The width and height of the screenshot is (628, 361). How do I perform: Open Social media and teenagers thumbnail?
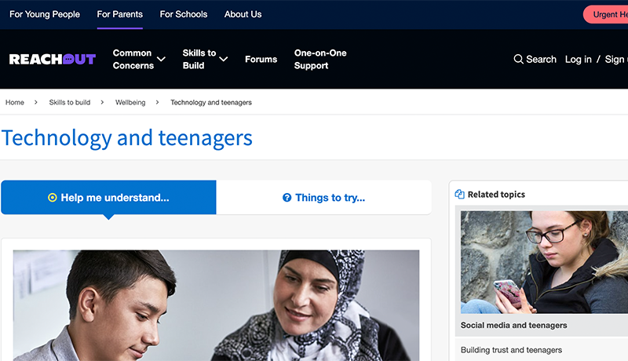pyautogui.click(x=543, y=262)
